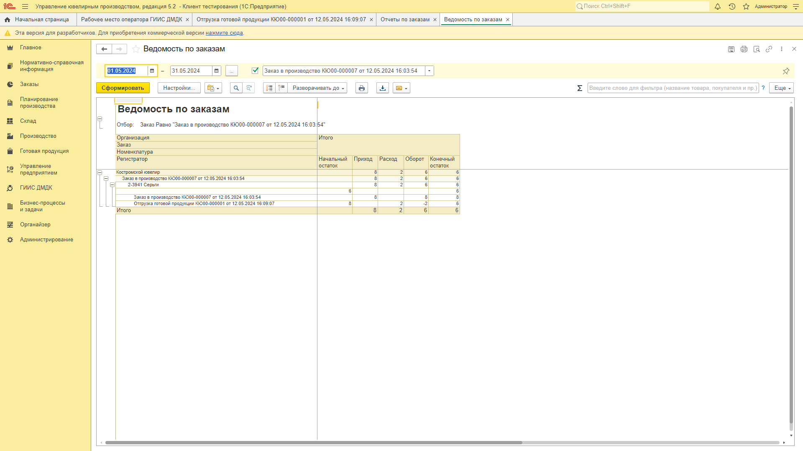Image resolution: width=803 pixels, height=451 pixels.
Task: Open notifications bell icon
Action: coord(718,7)
